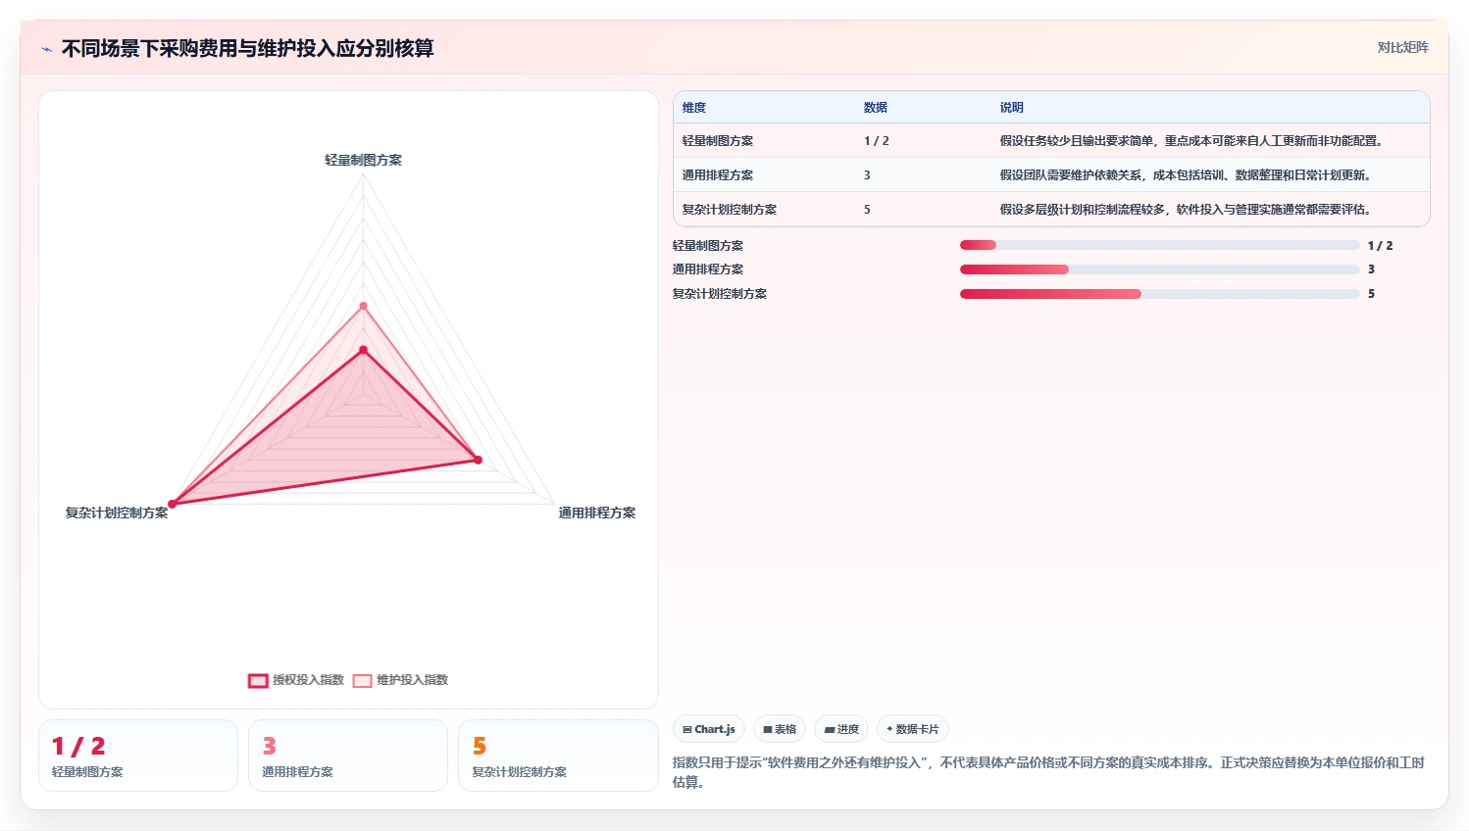The height and width of the screenshot is (831, 1469).
Task: Open the Chart.js tag chip
Action: pyautogui.click(x=709, y=729)
